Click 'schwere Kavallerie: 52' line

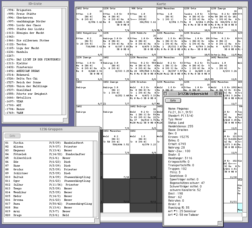tap(185, 190)
